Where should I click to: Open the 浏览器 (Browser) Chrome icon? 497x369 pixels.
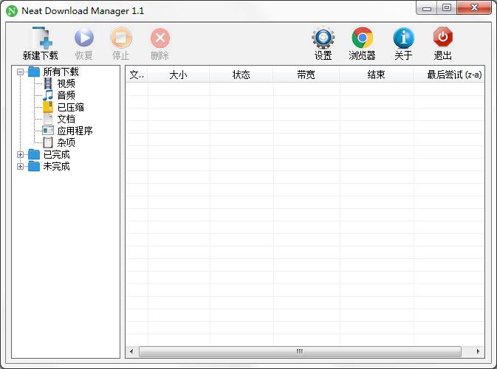tap(362, 38)
